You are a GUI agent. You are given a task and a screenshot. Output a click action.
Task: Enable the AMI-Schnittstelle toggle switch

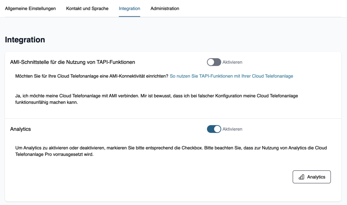point(214,62)
